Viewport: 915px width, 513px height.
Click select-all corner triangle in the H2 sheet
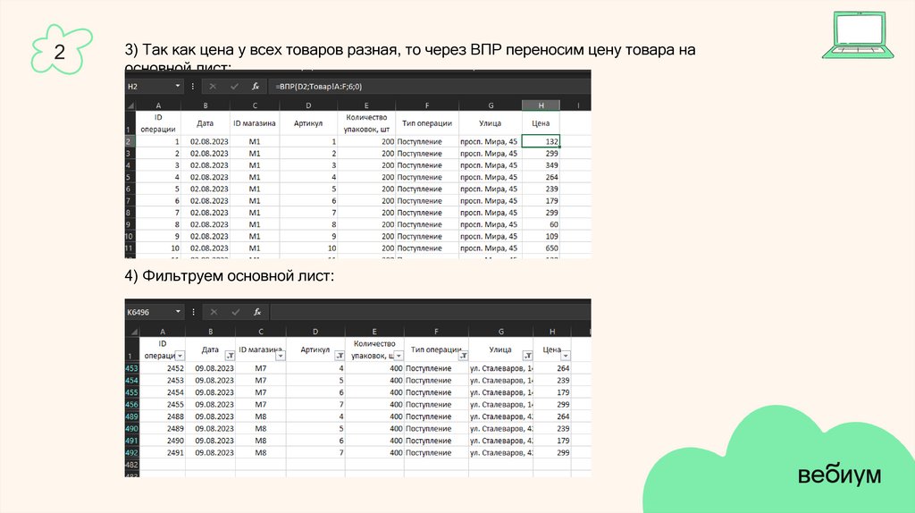pyautogui.click(x=130, y=105)
